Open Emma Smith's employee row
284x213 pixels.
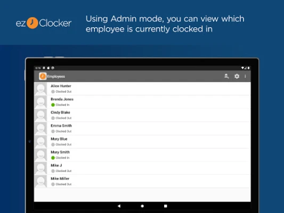[x=142, y=128]
